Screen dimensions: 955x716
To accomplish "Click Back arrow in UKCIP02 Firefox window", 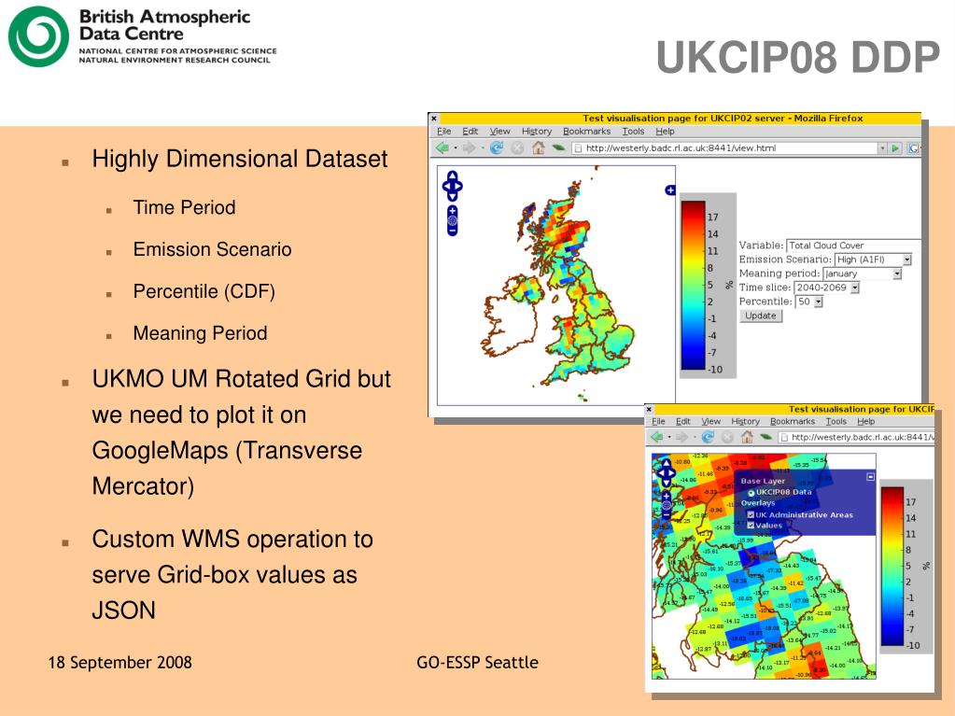I will click(442, 147).
